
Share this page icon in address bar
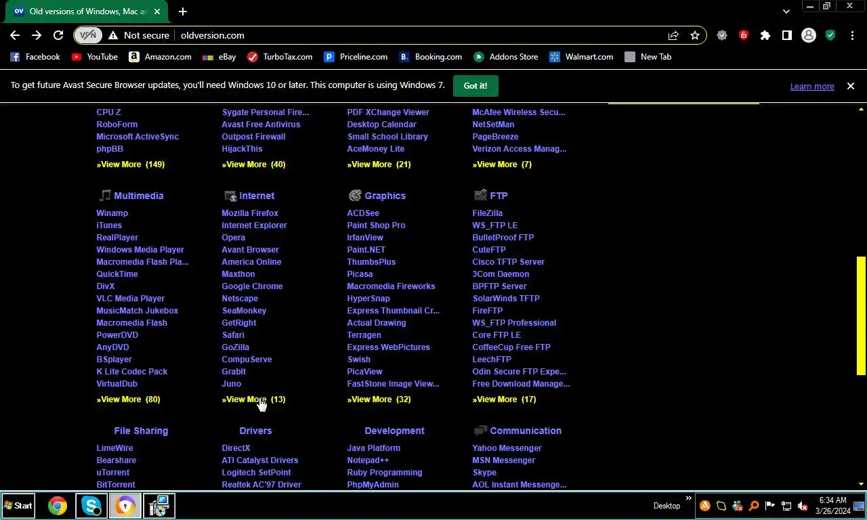click(x=673, y=35)
